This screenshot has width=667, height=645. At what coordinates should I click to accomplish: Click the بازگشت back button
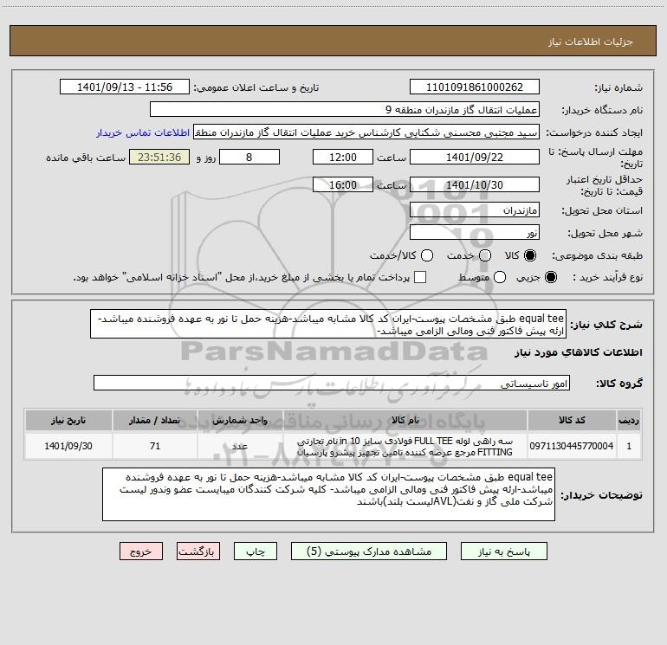tap(198, 551)
